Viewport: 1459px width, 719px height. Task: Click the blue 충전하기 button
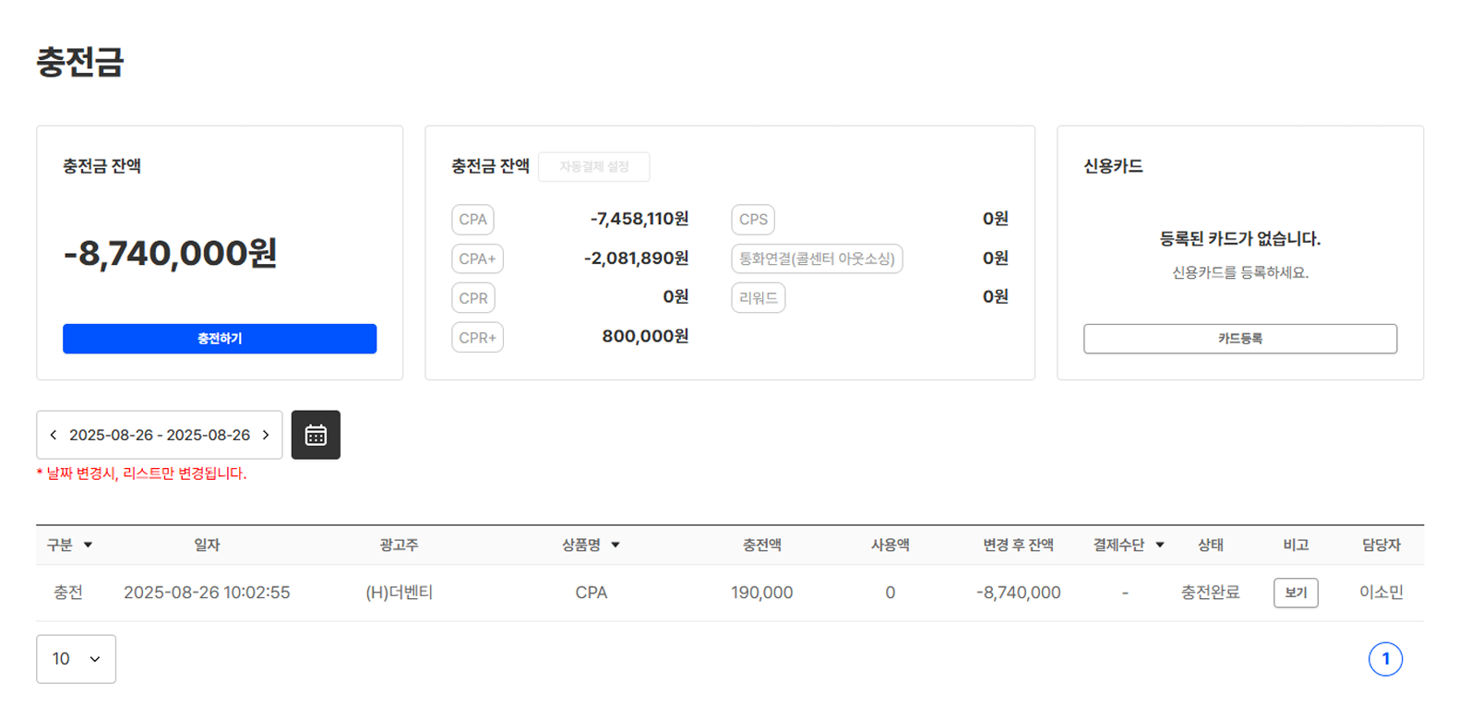tap(220, 339)
